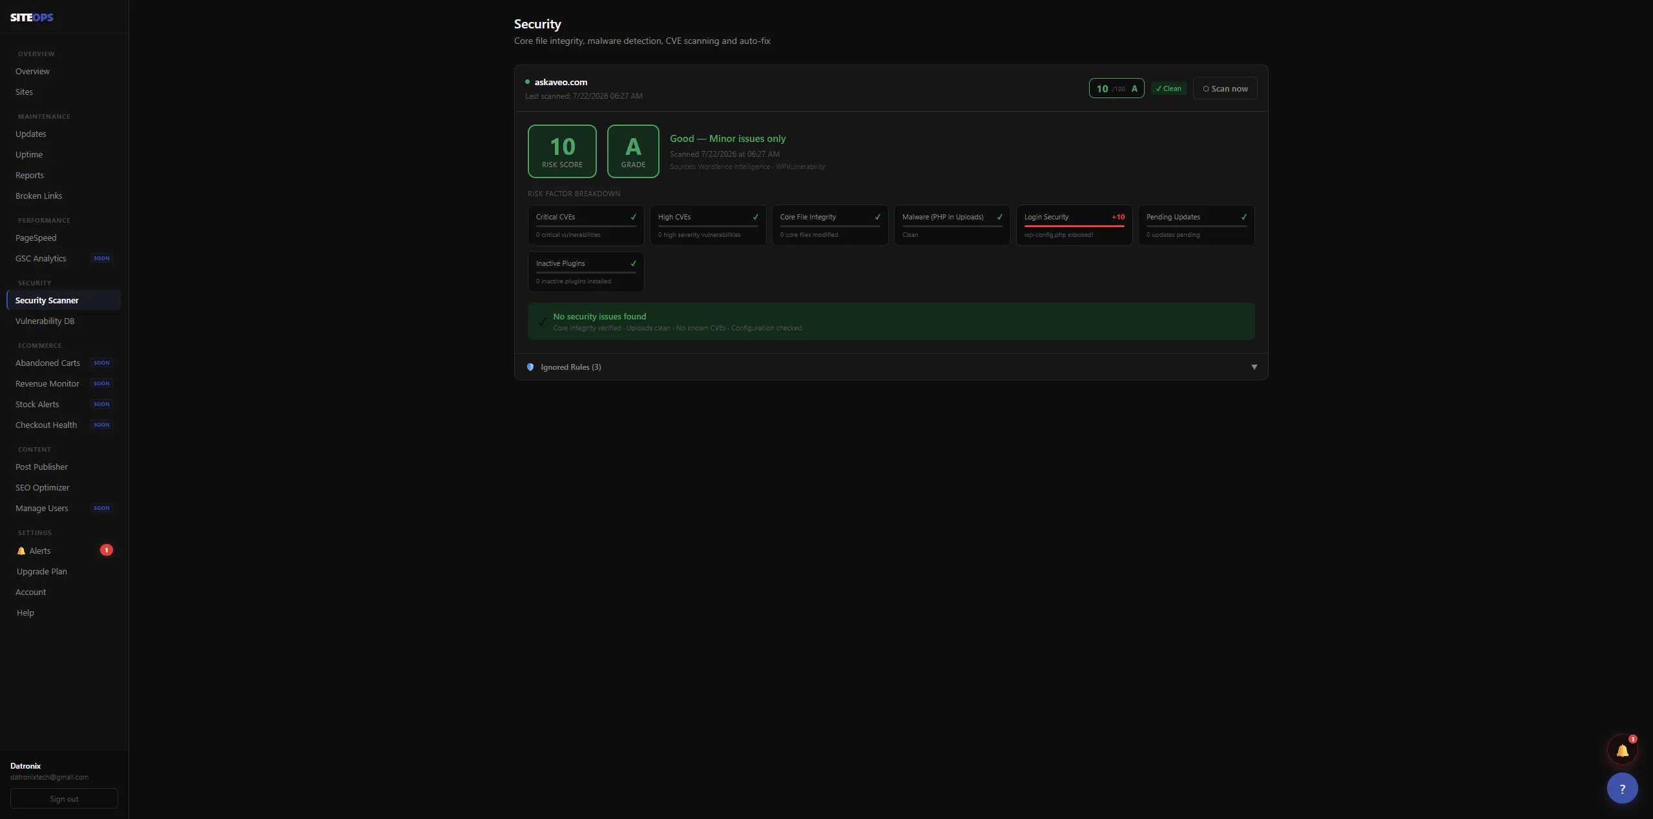This screenshot has height=819, width=1653.
Task: Click the askaveo.com site name
Action: click(561, 82)
